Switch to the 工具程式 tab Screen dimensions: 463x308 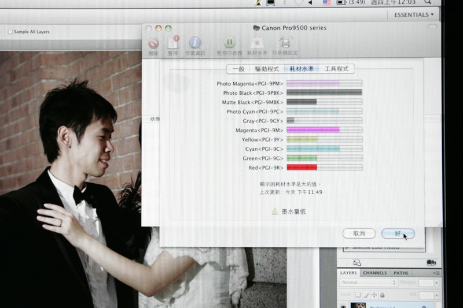[337, 69]
